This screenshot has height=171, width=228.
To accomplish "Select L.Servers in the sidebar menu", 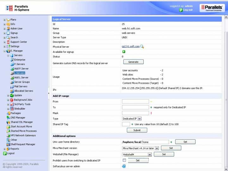I will tap(19, 73).
